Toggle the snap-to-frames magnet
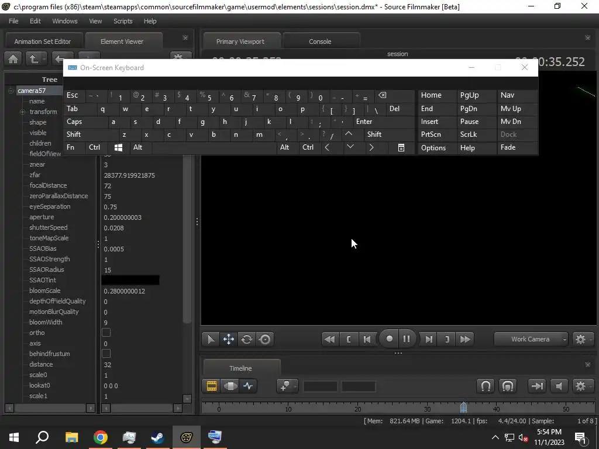Viewport: 599px width, 449px height. click(x=507, y=386)
